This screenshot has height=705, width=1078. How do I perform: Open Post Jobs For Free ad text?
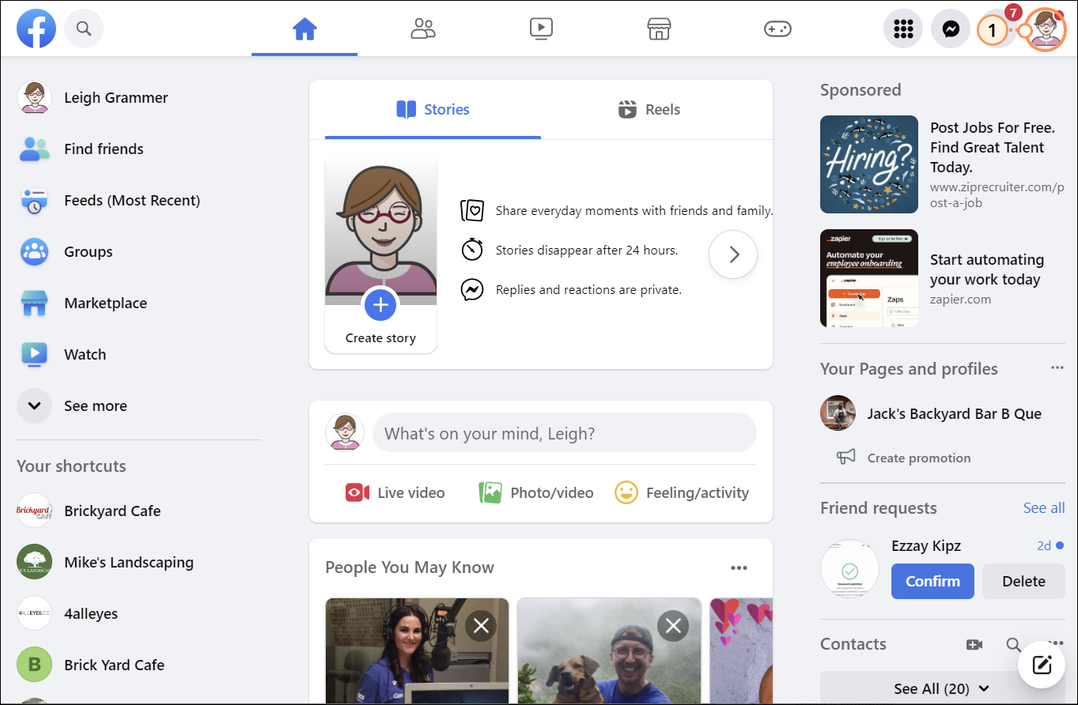(993, 148)
